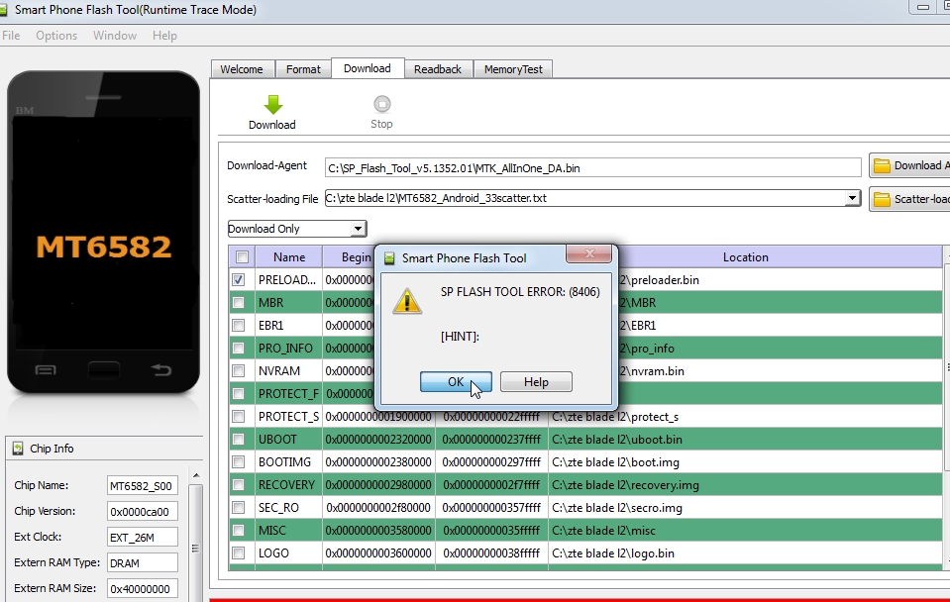The width and height of the screenshot is (950, 602).
Task: Uncheck the PRELOADER checkbox
Action: [239, 280]
